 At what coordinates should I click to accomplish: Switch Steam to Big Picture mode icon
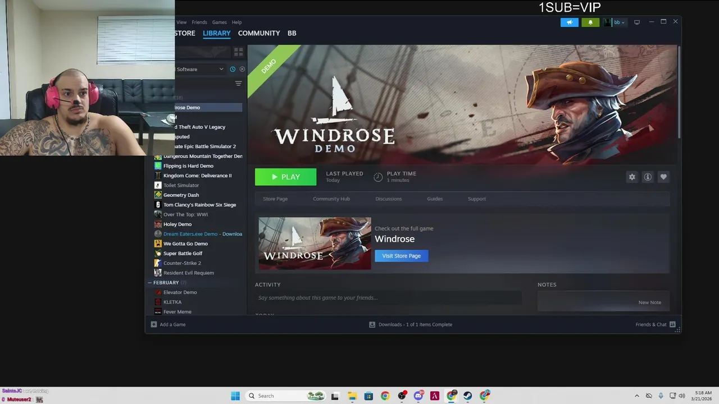(637, 22)
